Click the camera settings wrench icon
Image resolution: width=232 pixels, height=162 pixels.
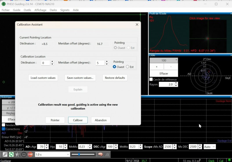107,154
